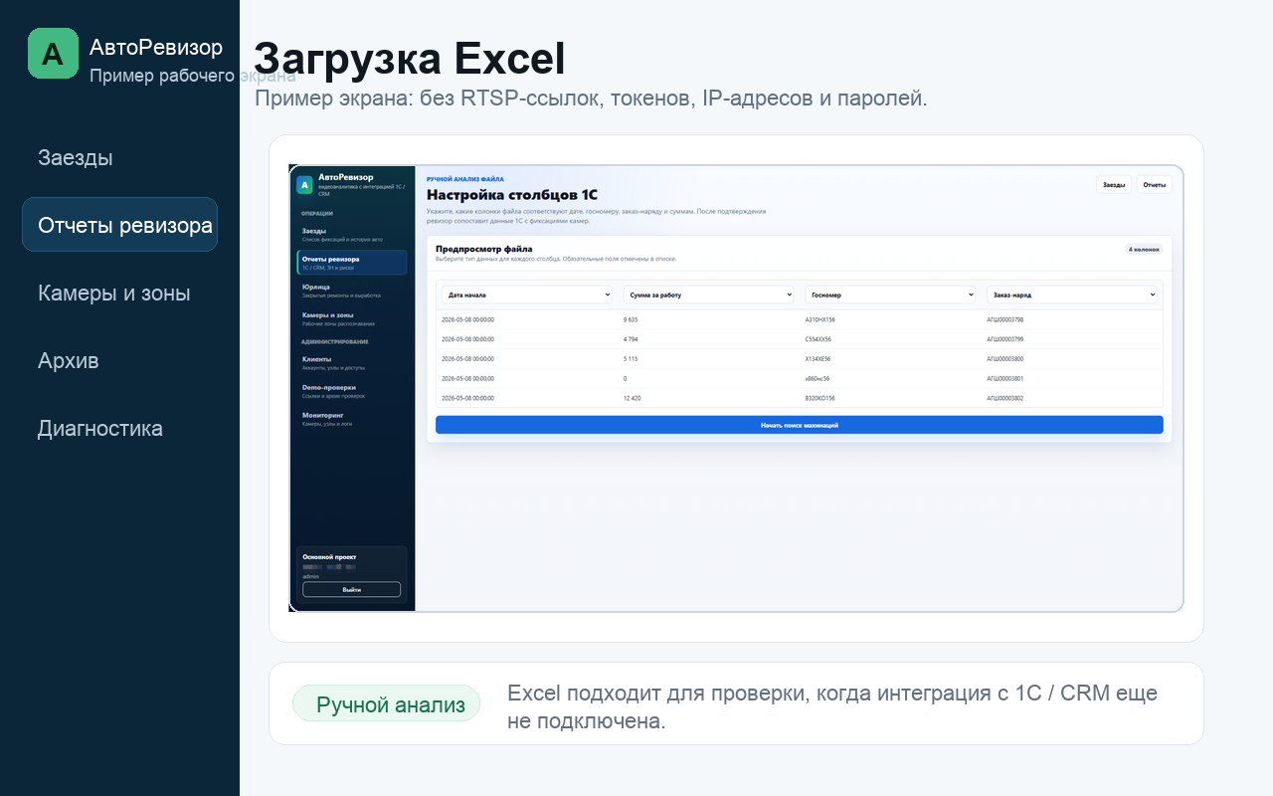This screenshot has width=1273, height=796.
Task: Click order number АПШ00003798
Action: [x=1004, y=319]
